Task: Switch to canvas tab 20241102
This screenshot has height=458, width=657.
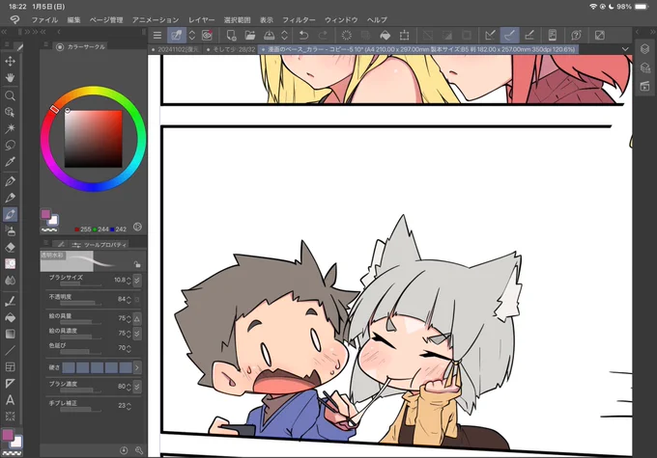Action: (x=176, y=49)
